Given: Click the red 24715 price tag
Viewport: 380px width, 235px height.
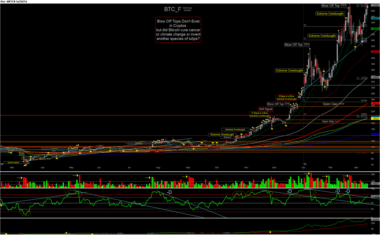Looking at the screenshot, I should point(376,103).
